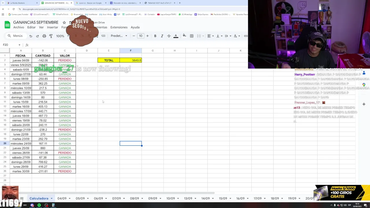Open the Extensiones menu

point(119,27)
